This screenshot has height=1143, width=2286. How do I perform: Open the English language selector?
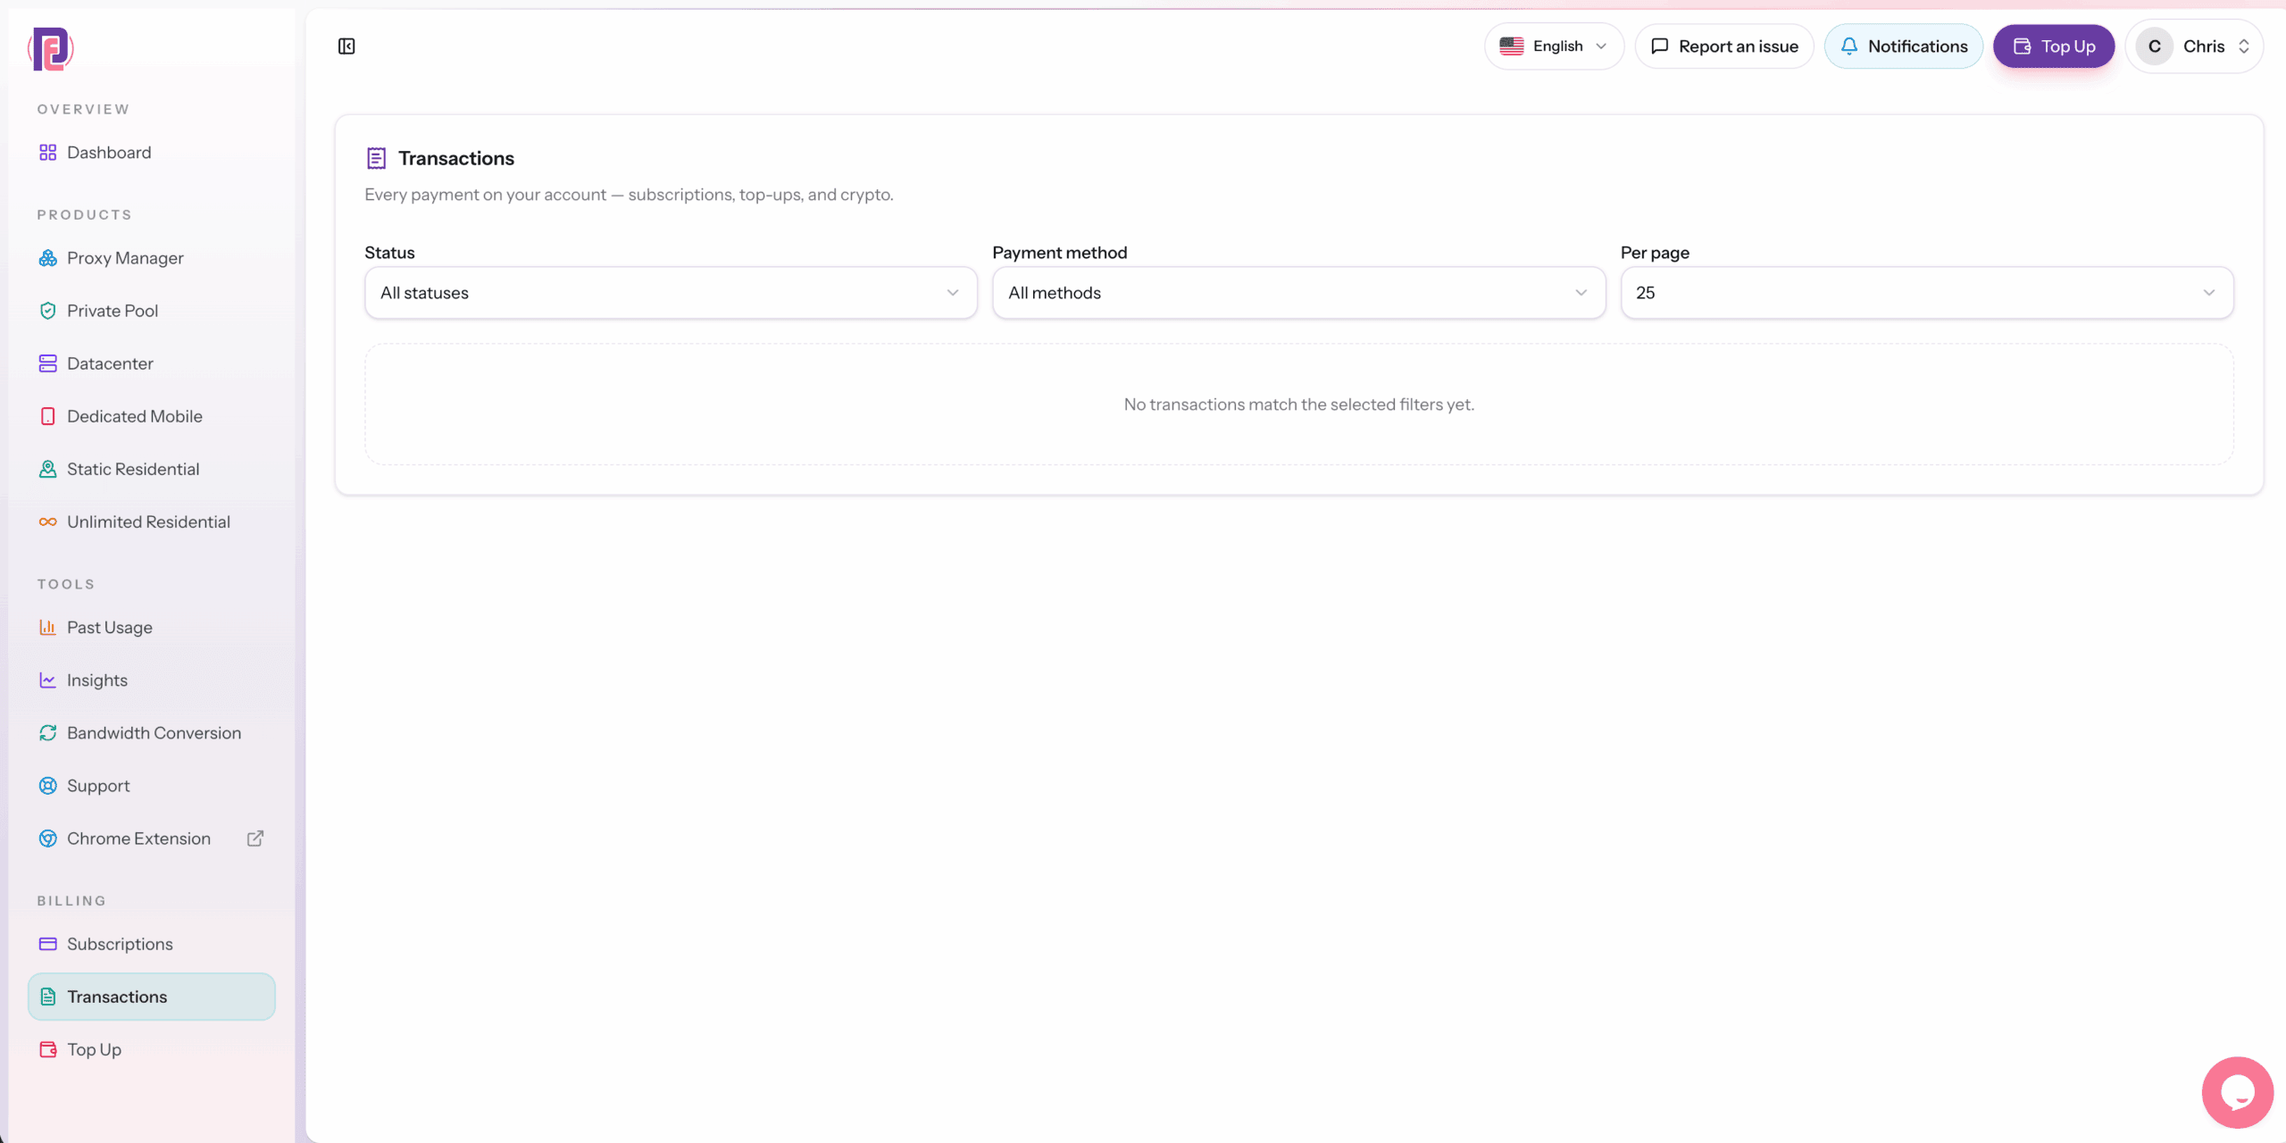coord(1554,46)
